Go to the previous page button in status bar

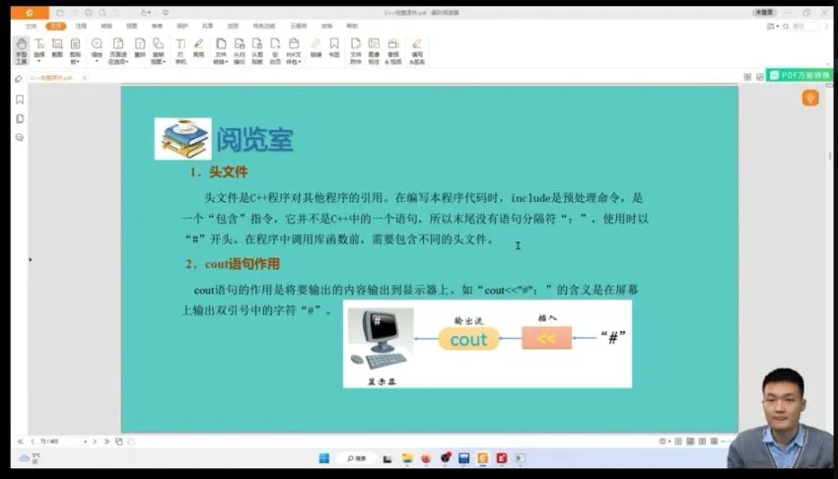click(33, 442)
